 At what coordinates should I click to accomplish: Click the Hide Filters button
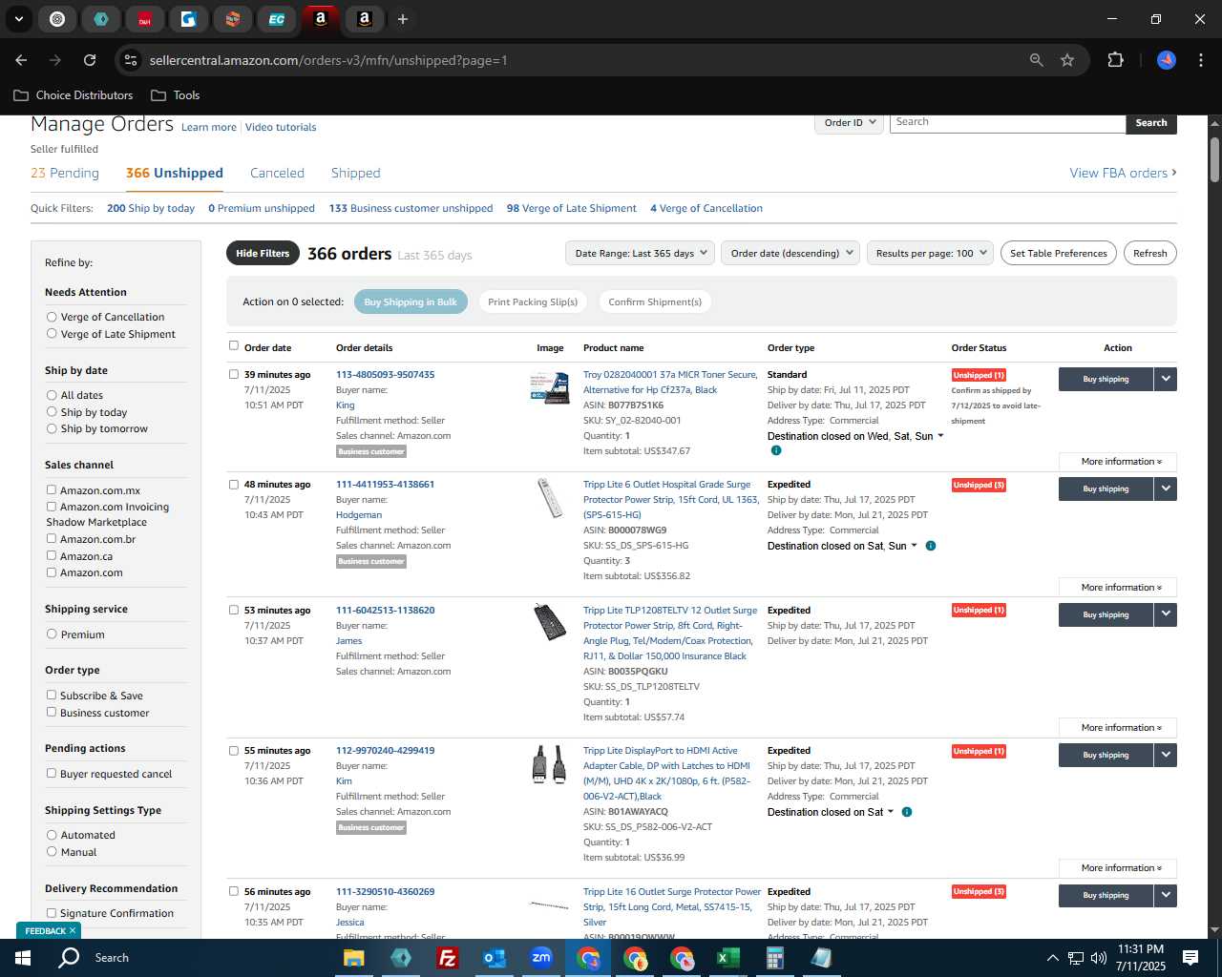coord(262,253)
